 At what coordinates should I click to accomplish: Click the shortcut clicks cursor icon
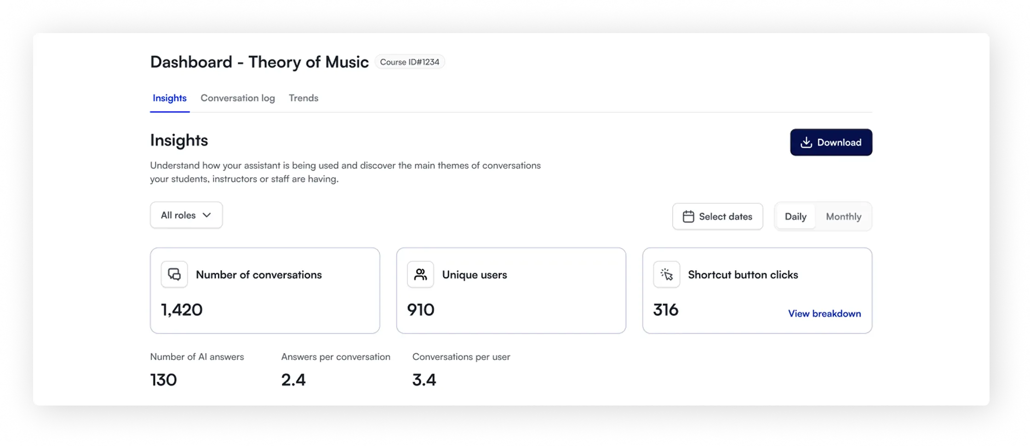pos(667,274)
